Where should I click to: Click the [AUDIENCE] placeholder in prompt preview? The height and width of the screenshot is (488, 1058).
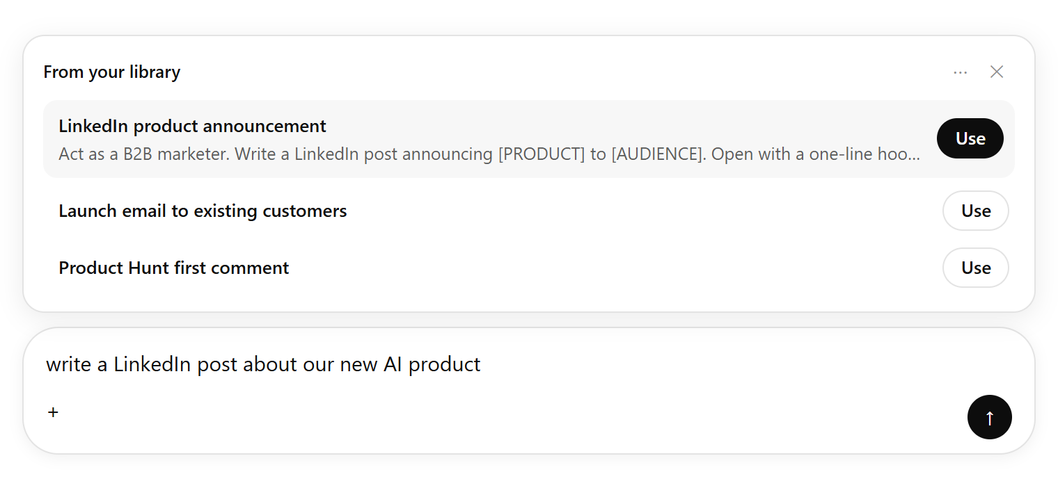(658, 154)
